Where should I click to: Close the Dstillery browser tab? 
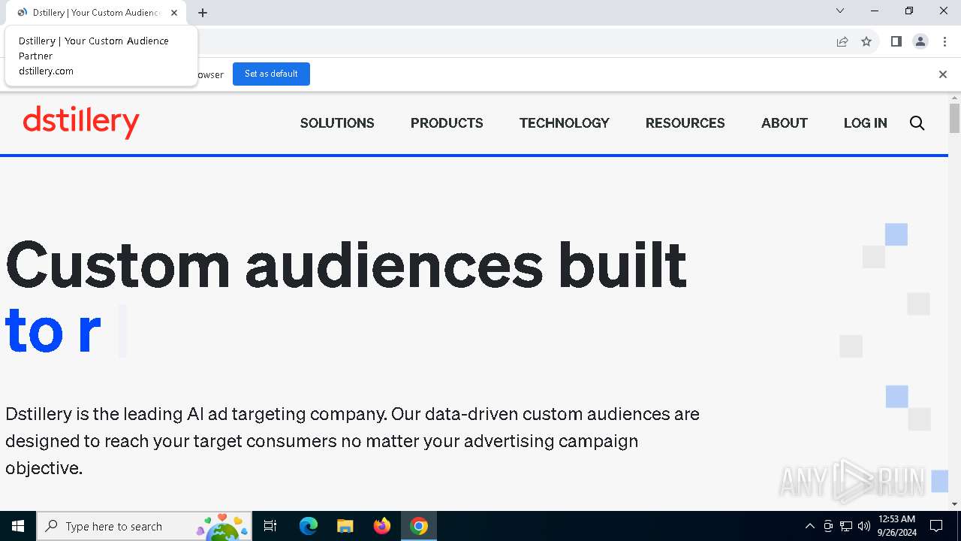point(174,13)
